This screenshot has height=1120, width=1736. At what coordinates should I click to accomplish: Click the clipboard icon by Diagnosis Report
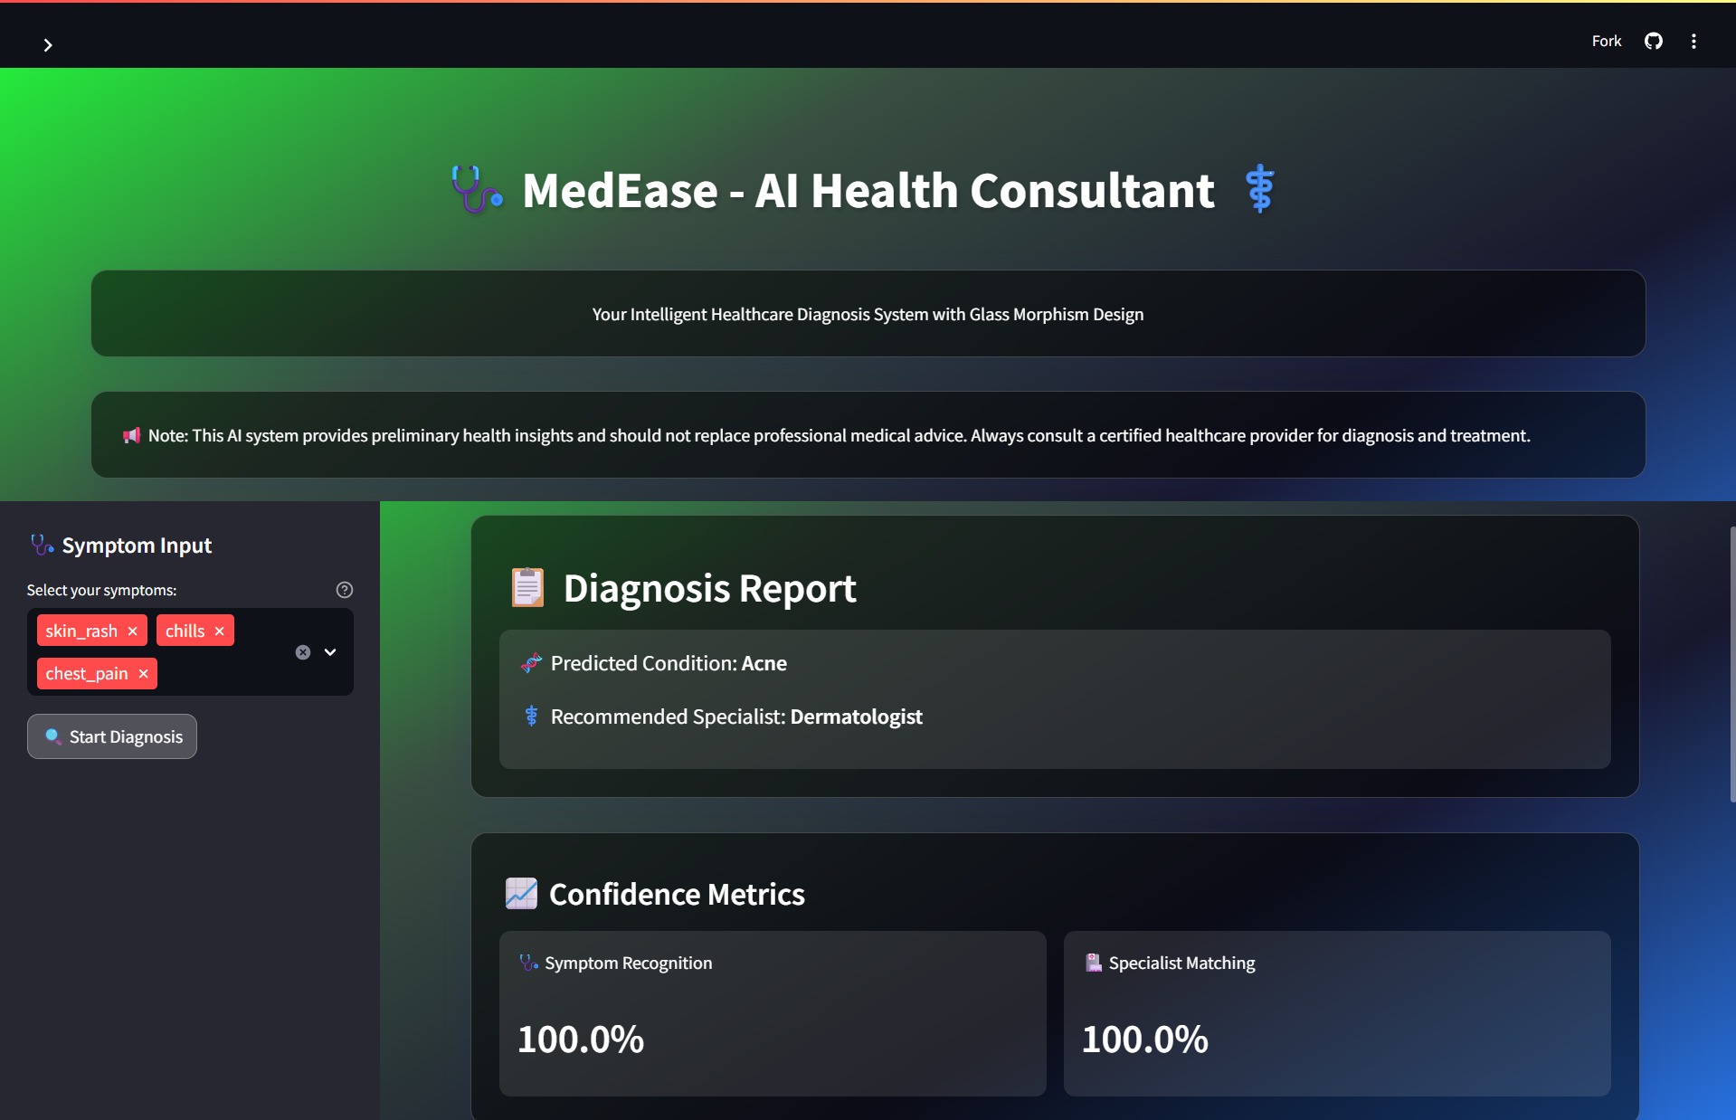click(x=527, y=587)
